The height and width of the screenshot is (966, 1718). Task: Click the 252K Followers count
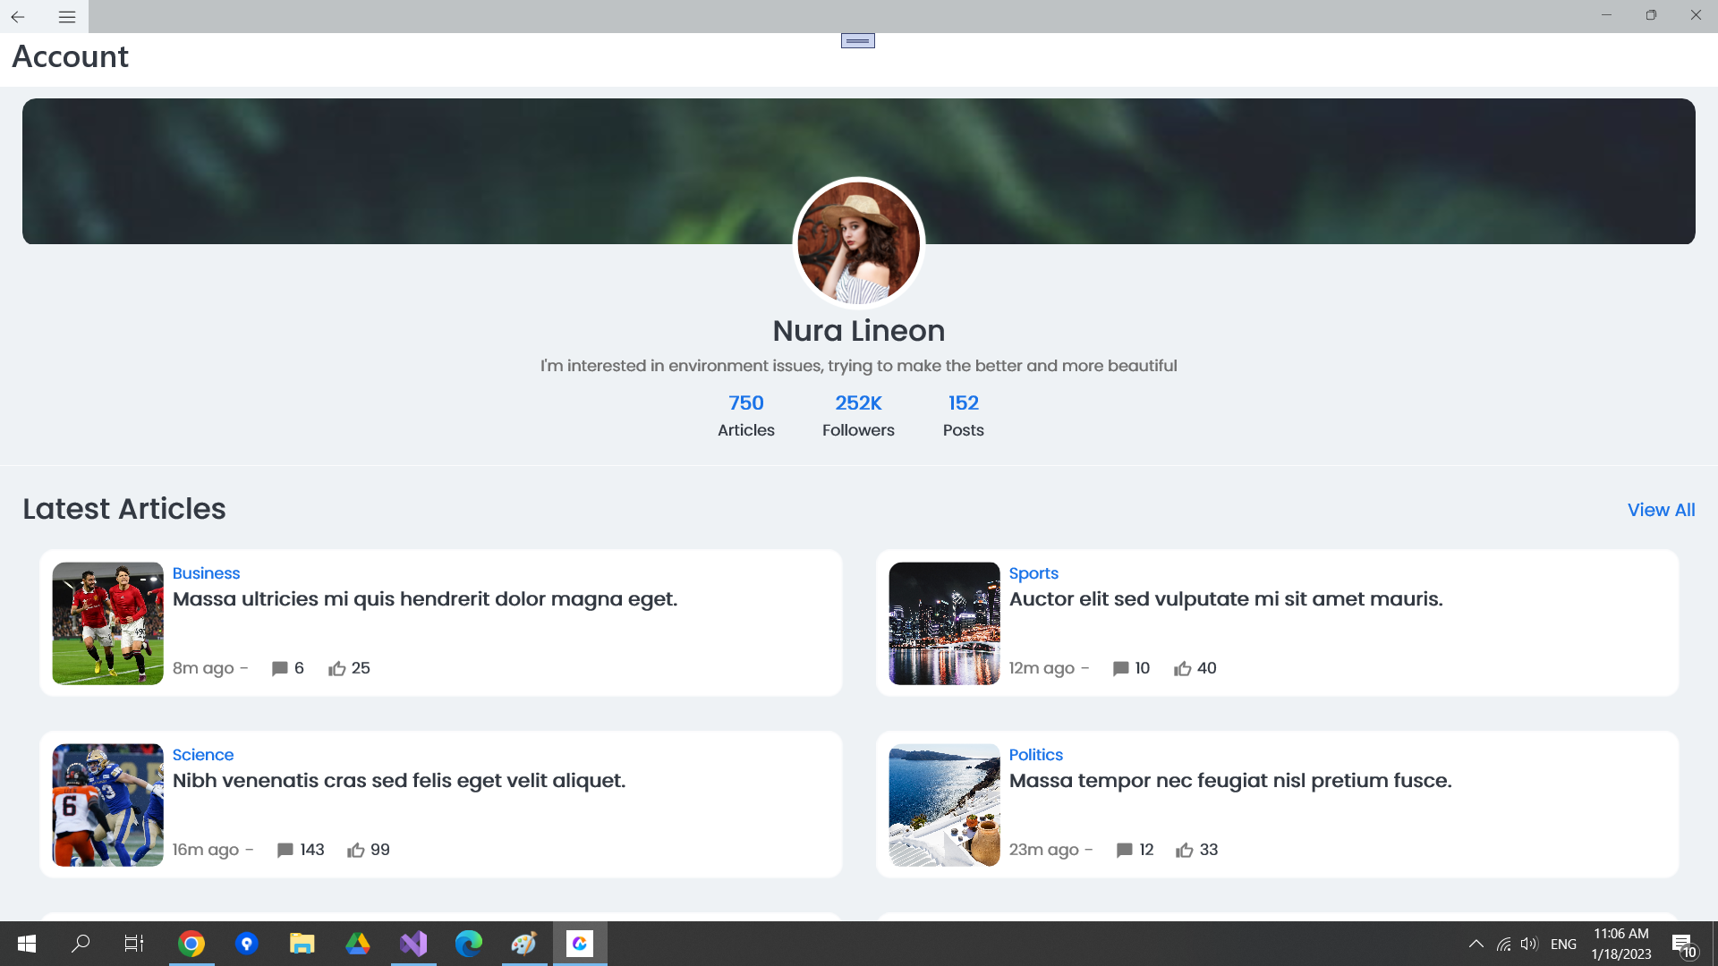tap(858, 403)
